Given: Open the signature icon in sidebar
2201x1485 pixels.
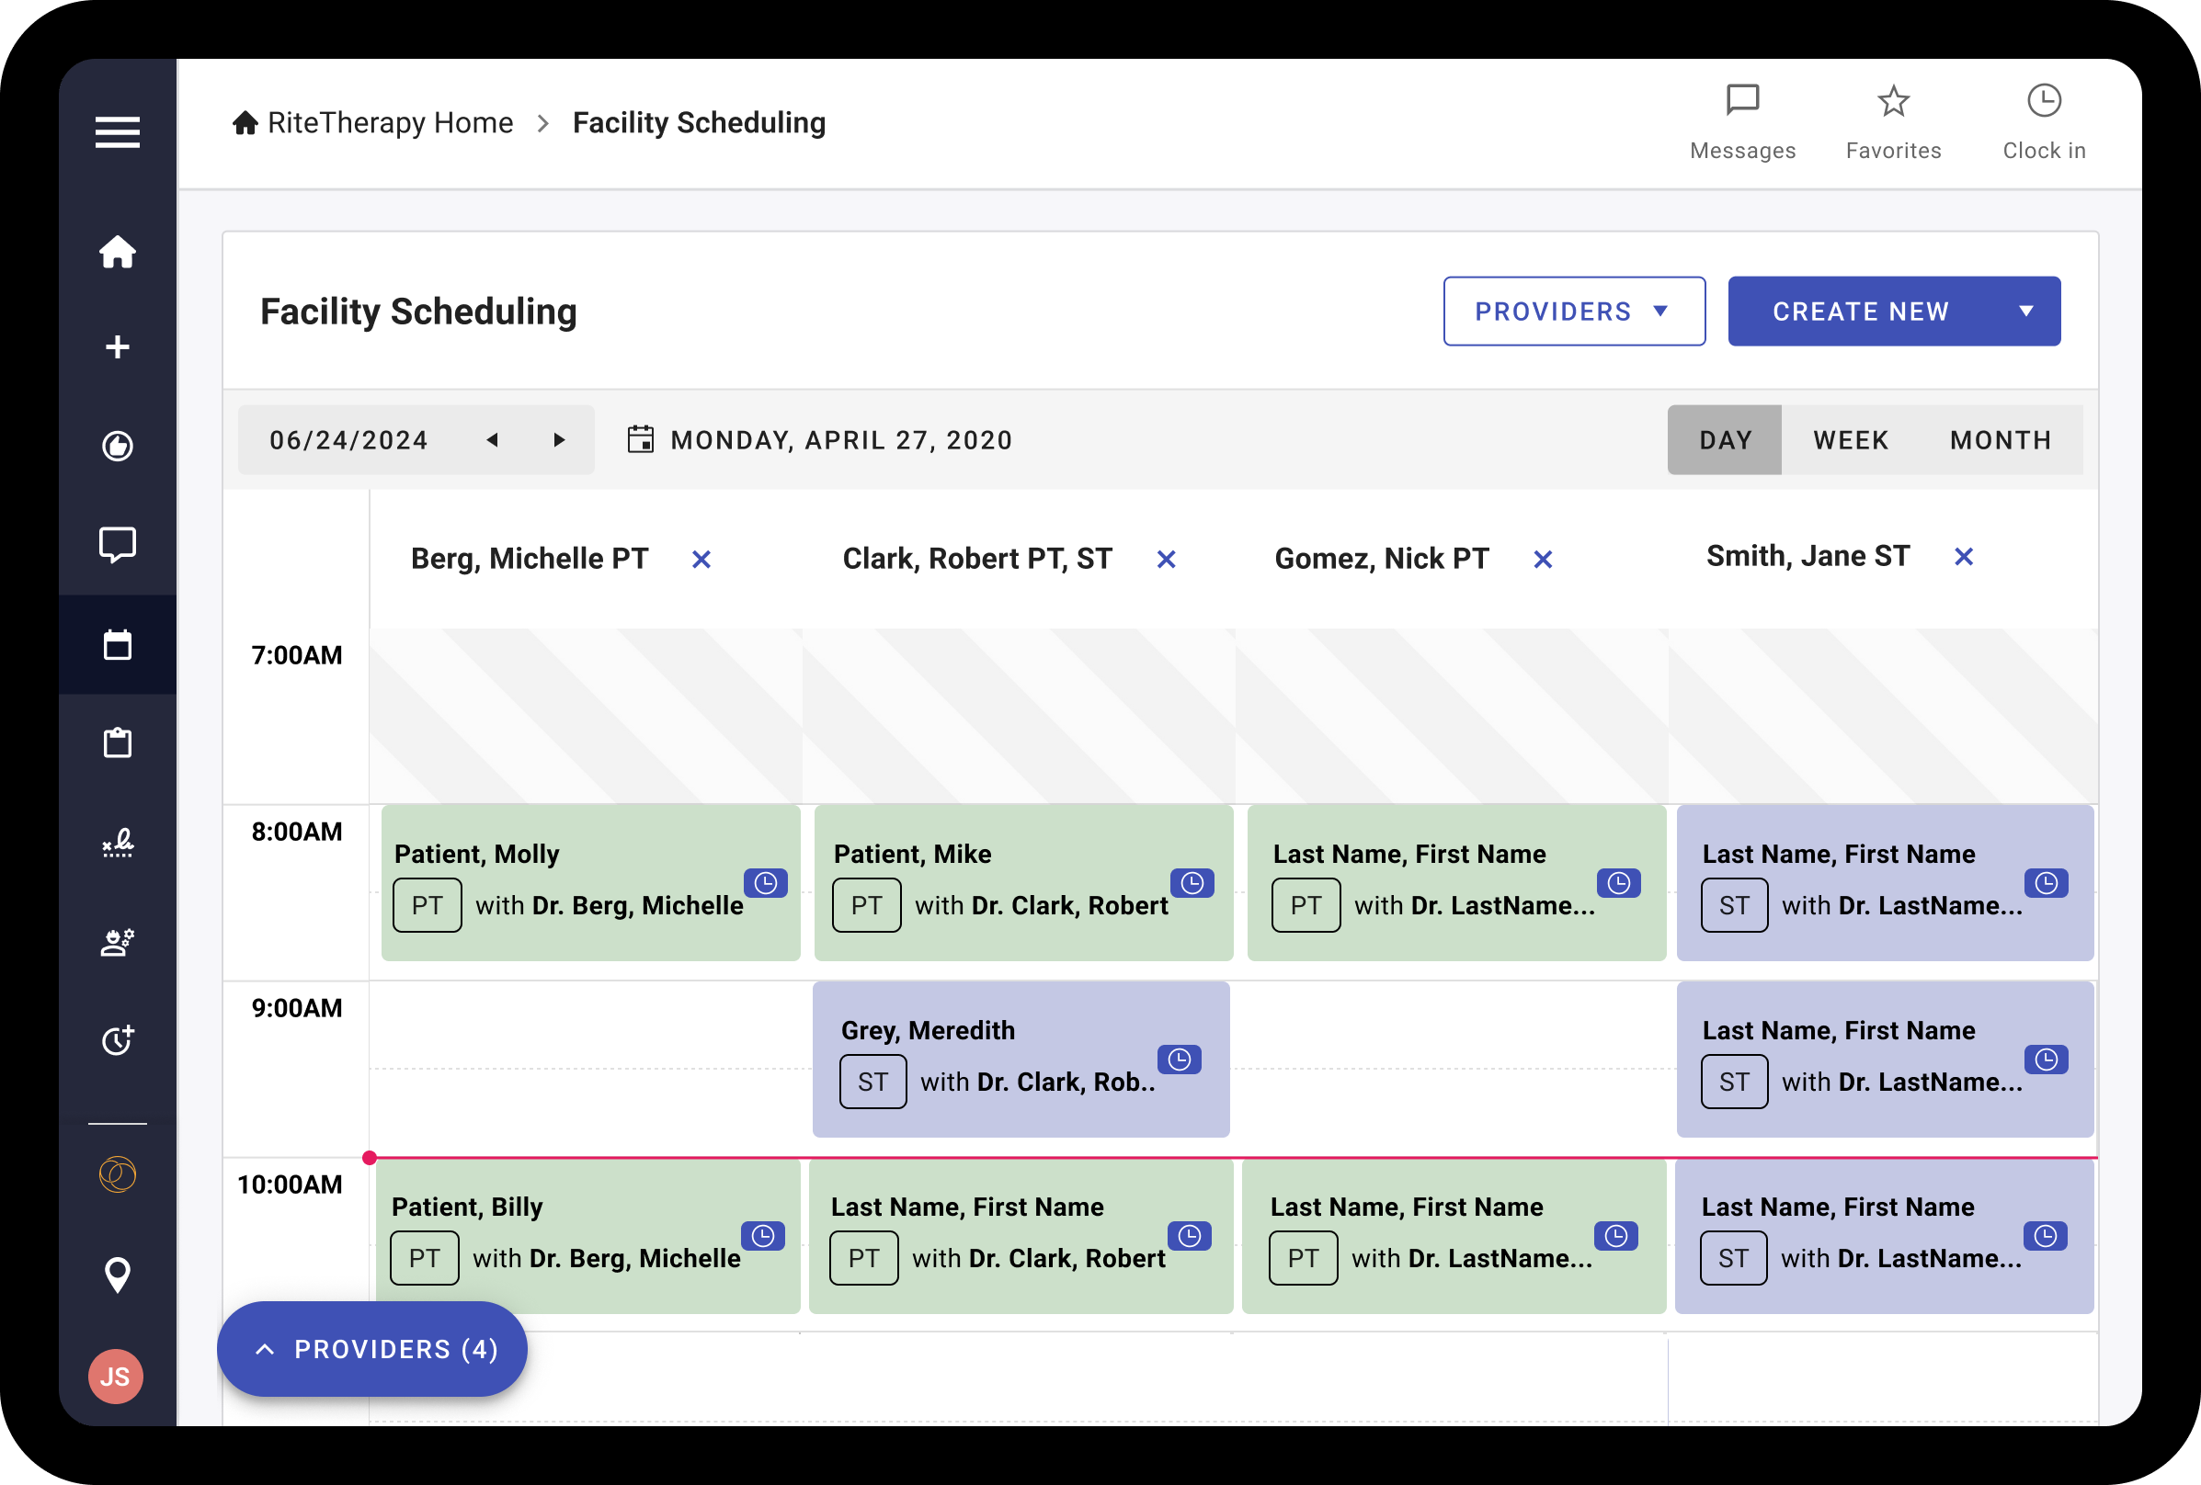Looking at the screenshot, I should click(x=118, y=843).
